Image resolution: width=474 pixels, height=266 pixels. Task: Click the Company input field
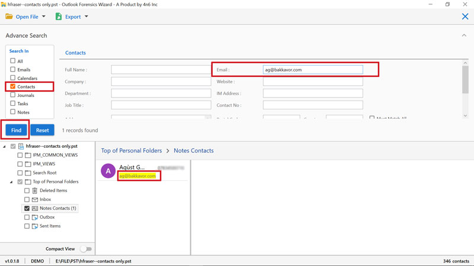[x=161, y=82]
